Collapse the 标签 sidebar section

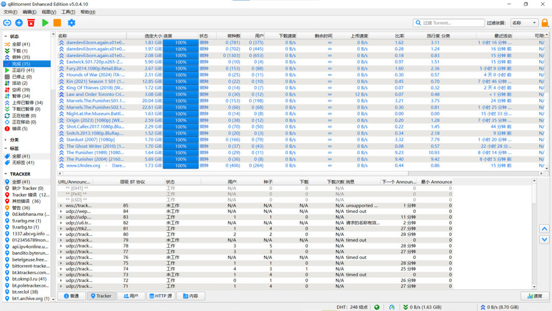[x=6, y=148]
